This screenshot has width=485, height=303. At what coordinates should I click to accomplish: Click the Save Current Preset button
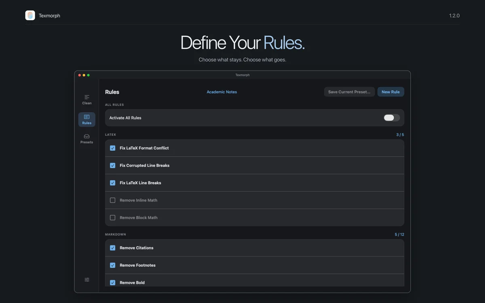click(x=349, y=92)
